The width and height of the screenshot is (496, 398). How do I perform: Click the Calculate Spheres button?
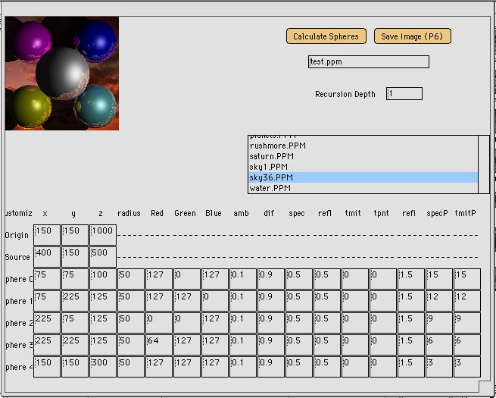(326, 36)
